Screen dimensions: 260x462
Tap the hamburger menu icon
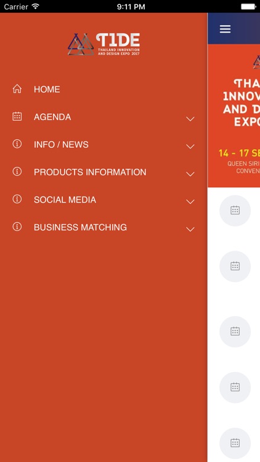(x=225, y=29)
